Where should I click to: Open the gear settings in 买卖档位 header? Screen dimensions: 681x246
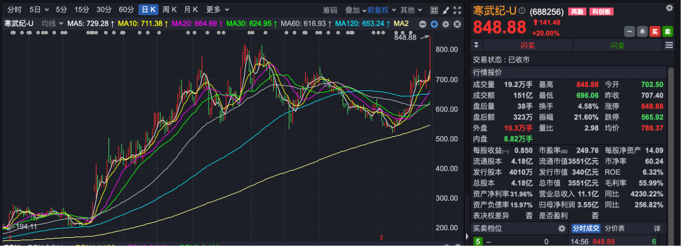tap(562, 228)
